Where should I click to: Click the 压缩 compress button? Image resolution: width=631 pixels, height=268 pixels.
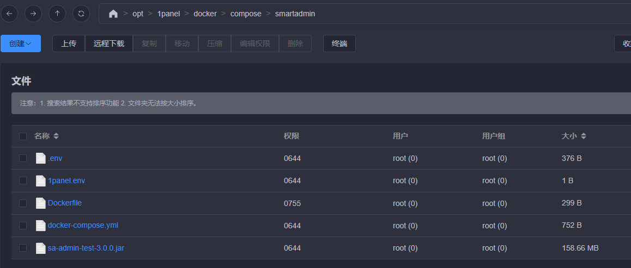(x=215, y=43)
